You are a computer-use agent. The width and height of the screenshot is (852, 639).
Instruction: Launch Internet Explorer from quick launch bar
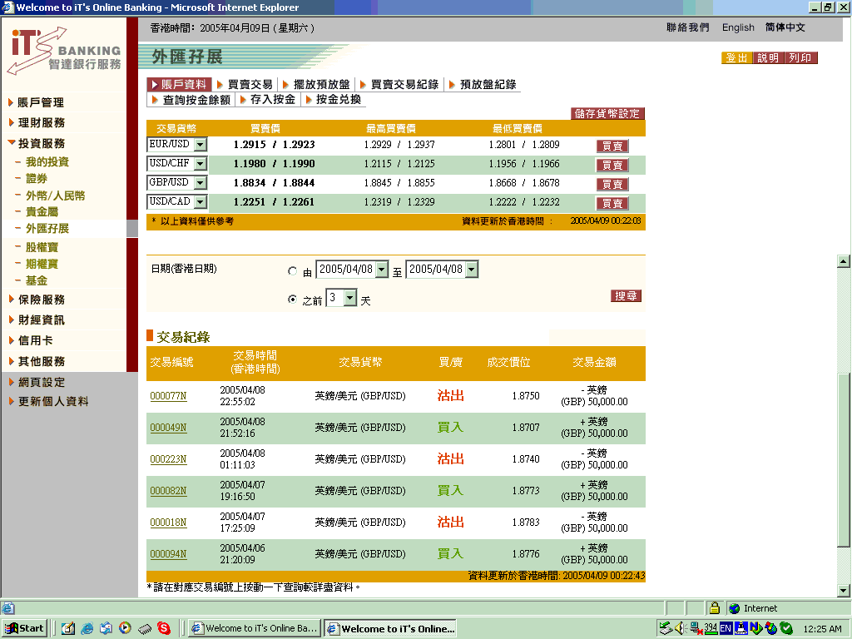[87, 628]
